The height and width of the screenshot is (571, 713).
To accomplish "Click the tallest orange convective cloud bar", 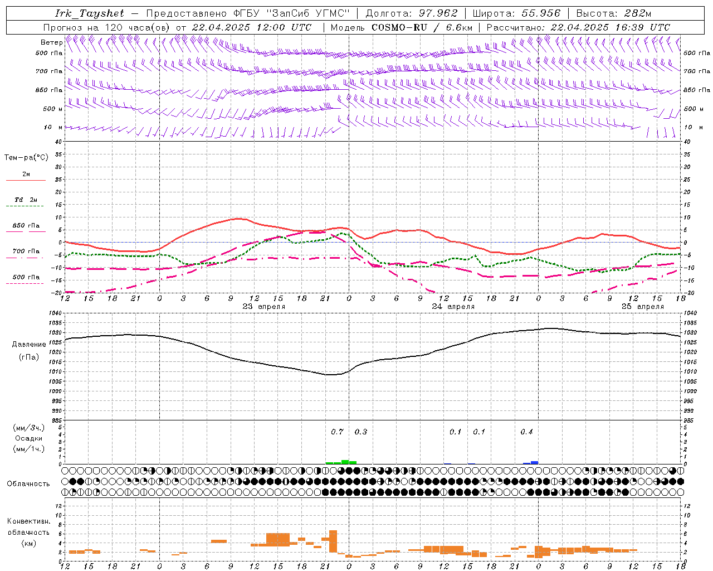I will click(x=333, y=541).
